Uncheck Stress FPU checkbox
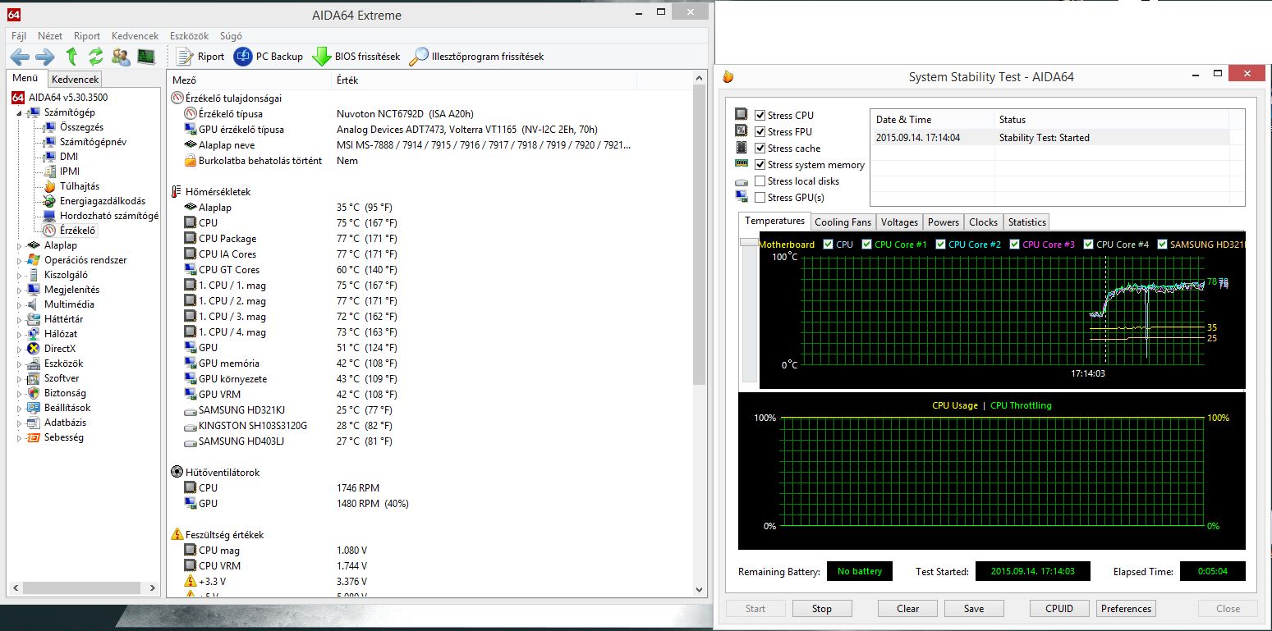 [x=760, y=132]
